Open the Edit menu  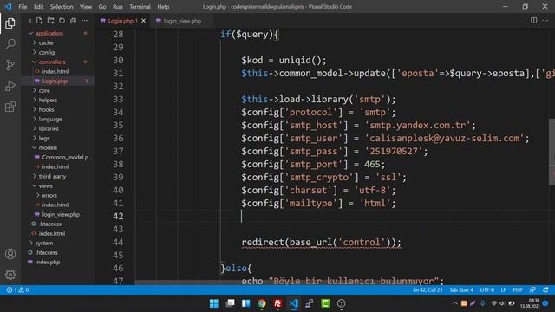coord(38,7)
